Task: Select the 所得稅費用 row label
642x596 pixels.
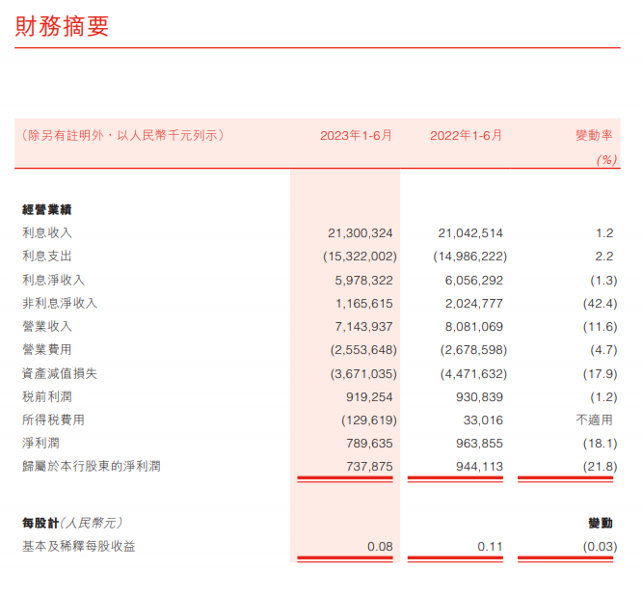Action: tap(53, 420)
